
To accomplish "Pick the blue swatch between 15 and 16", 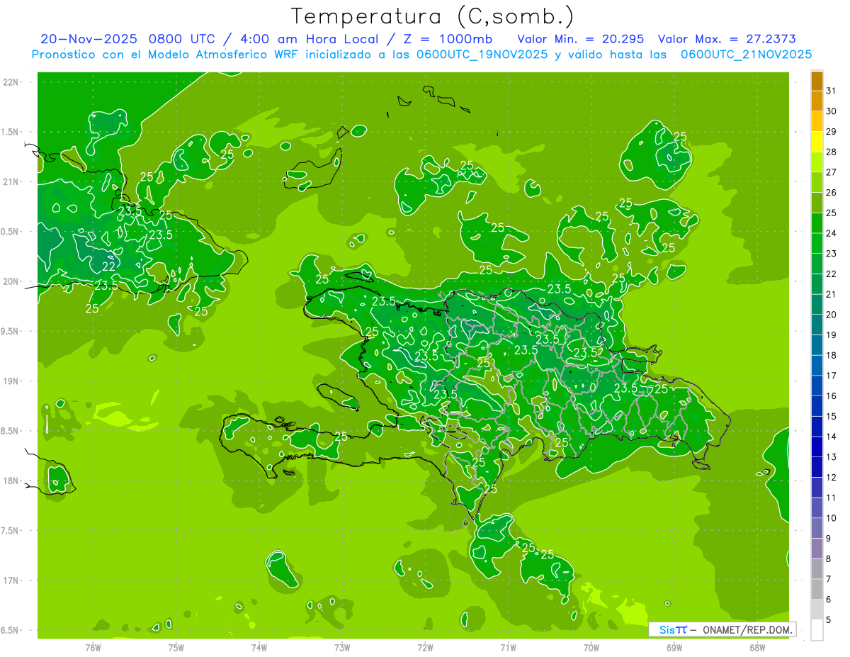I will coord(817,406).
